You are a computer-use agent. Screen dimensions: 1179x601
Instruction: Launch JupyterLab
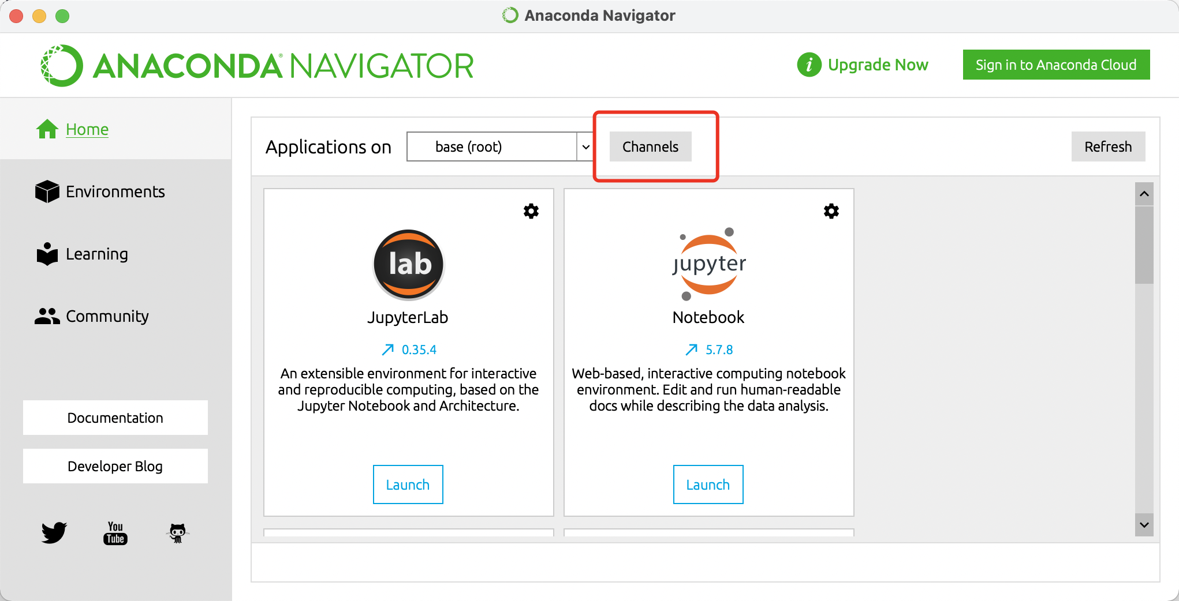click(408, 484)
